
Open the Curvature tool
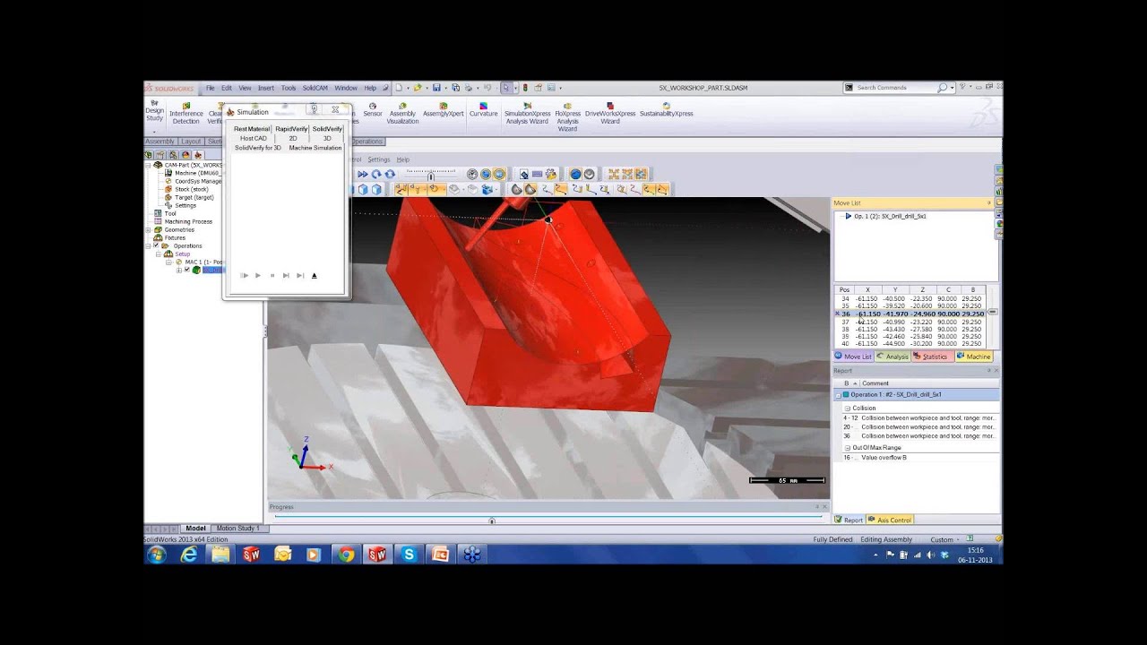click(483, 109)
